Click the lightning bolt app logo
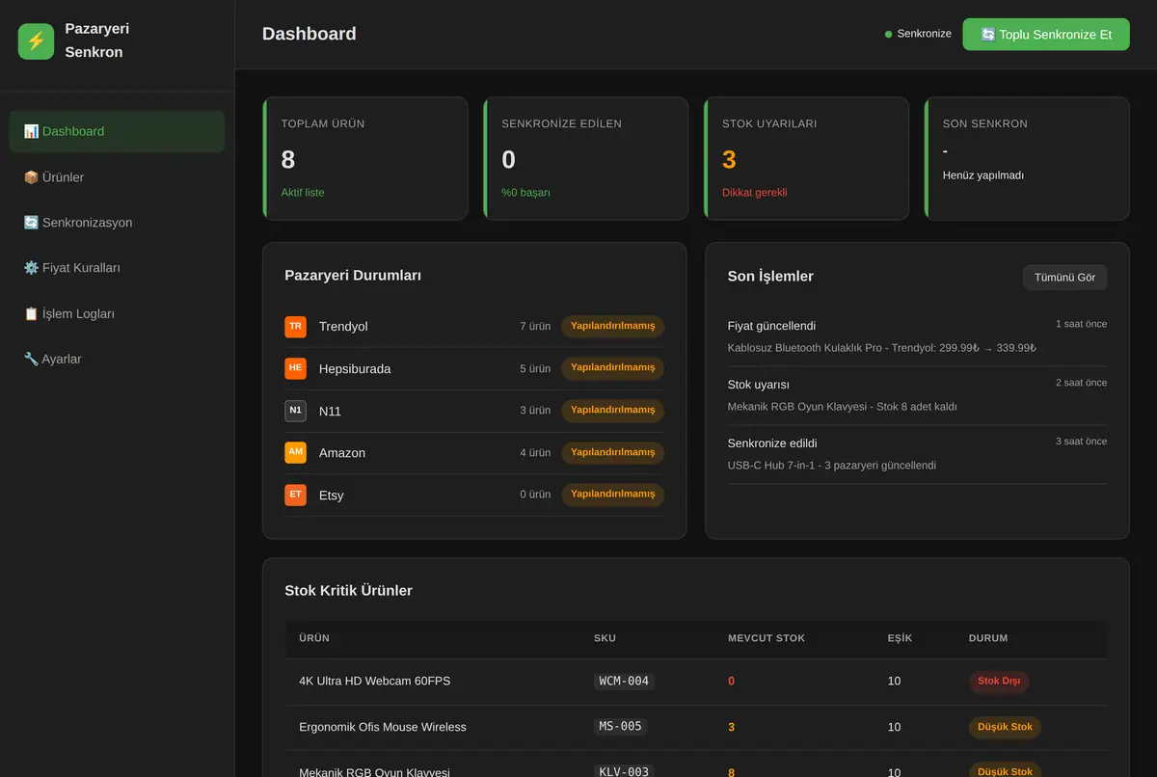Screen dimensions: 1157x777 tap(37, 41)
